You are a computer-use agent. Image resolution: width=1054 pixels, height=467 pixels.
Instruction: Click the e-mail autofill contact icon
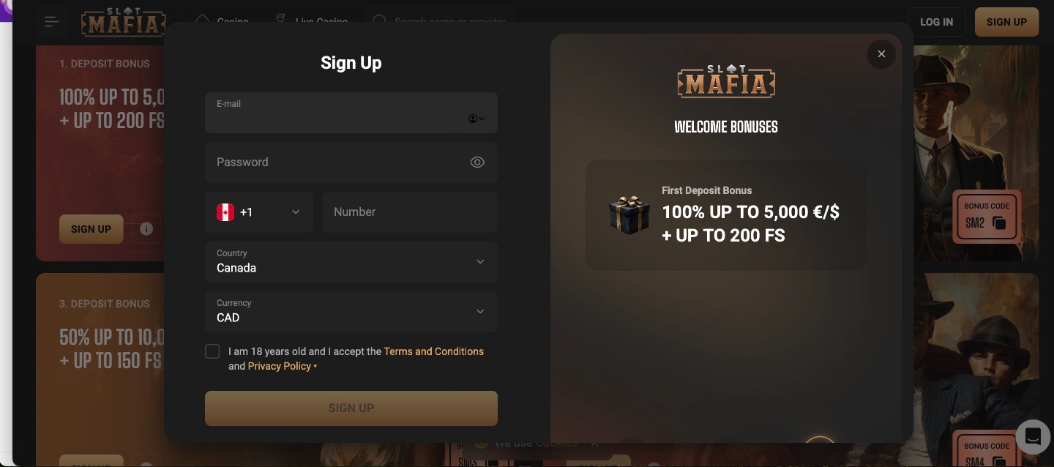pyautogui.click(x=476, y=119)
